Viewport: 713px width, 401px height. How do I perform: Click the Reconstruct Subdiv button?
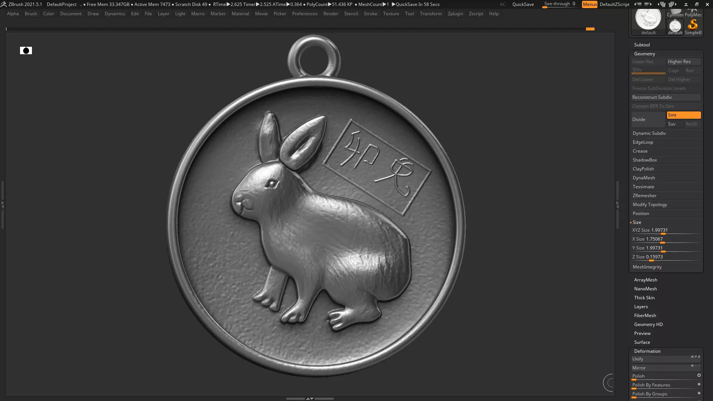click(x=665, y=97)
